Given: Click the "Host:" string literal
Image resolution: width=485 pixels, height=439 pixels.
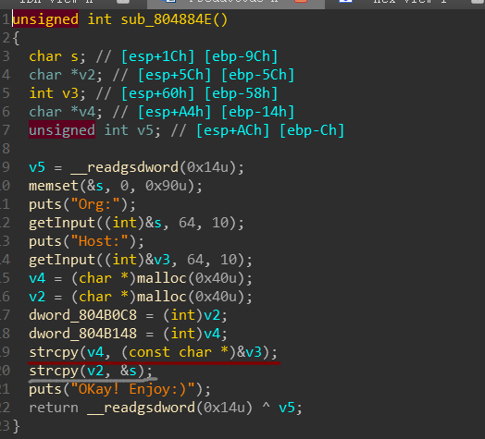Looking at the screenshot, I should point(99,242).
